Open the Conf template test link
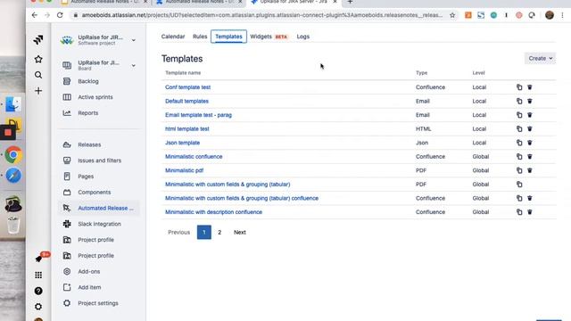 188,87
